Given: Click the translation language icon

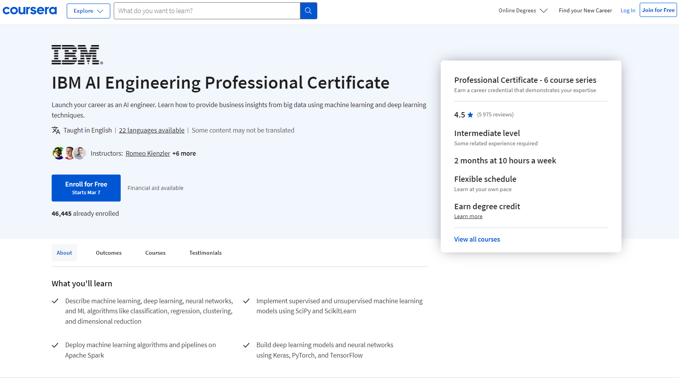Looking at the screenshot, I should point(56,130).
